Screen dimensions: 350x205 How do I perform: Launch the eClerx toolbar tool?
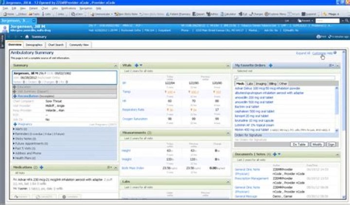[x=77, y=14]
